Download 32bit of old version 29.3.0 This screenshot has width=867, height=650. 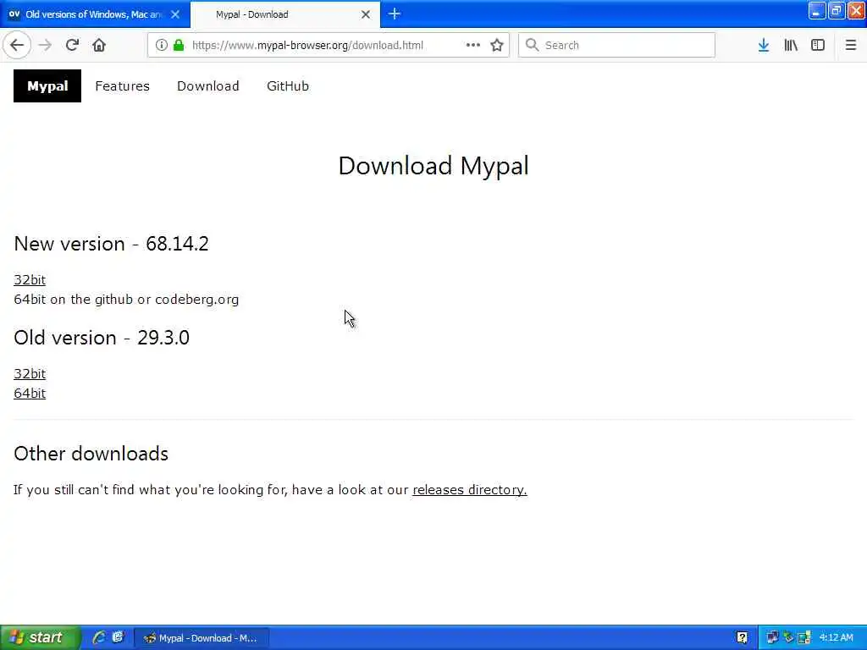[x=30, y=373]
